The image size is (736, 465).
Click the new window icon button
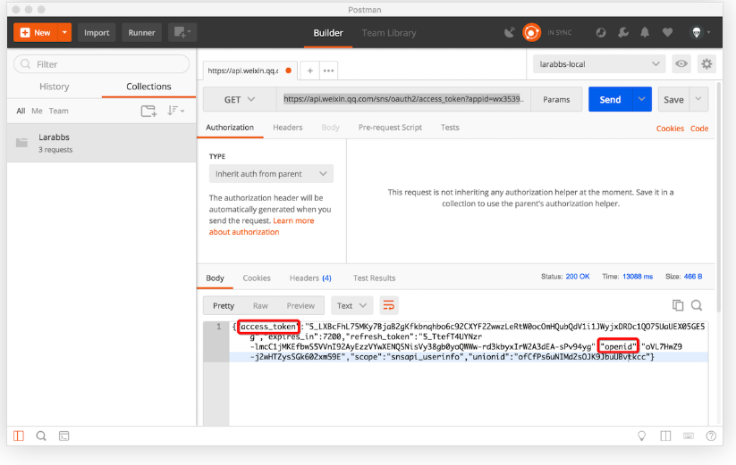tap(182, 33)
